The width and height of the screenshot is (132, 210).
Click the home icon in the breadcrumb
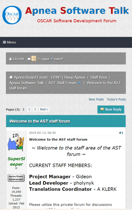coord(11,77)
